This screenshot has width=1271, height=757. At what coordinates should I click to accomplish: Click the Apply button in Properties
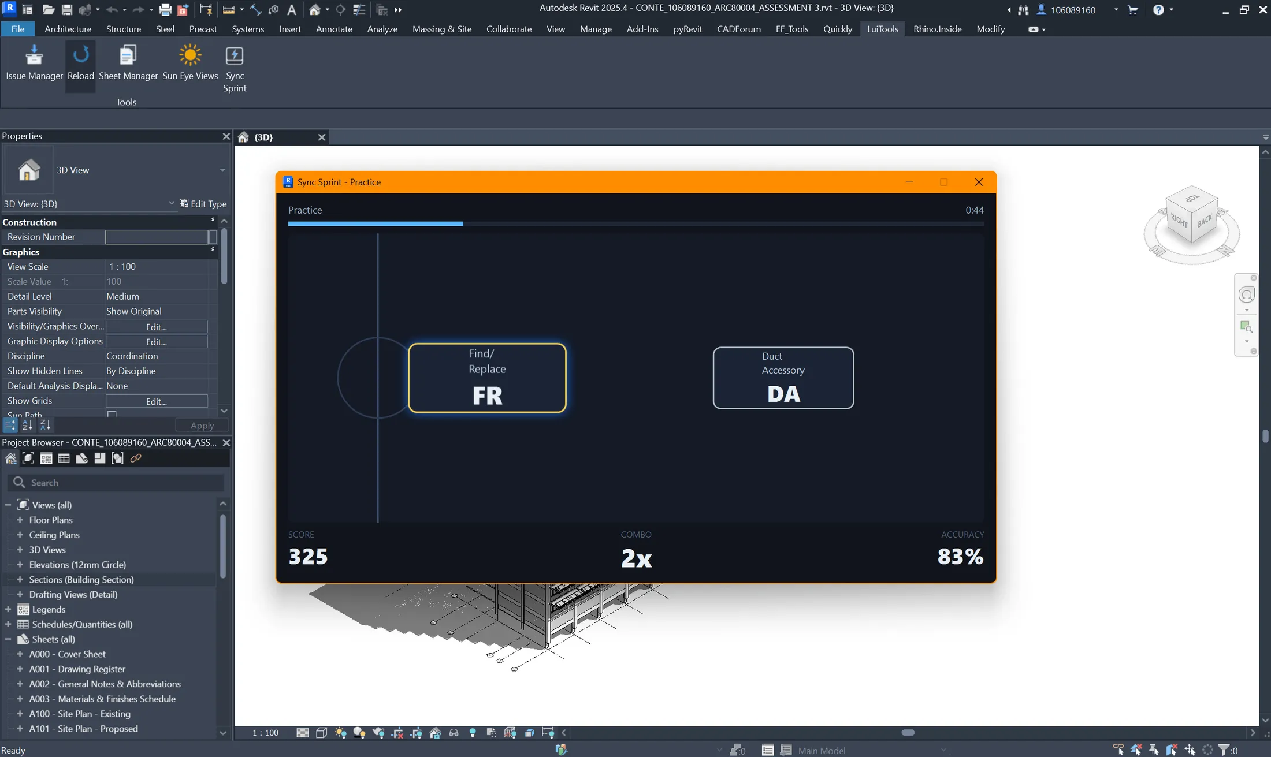[x=202, y=426]
